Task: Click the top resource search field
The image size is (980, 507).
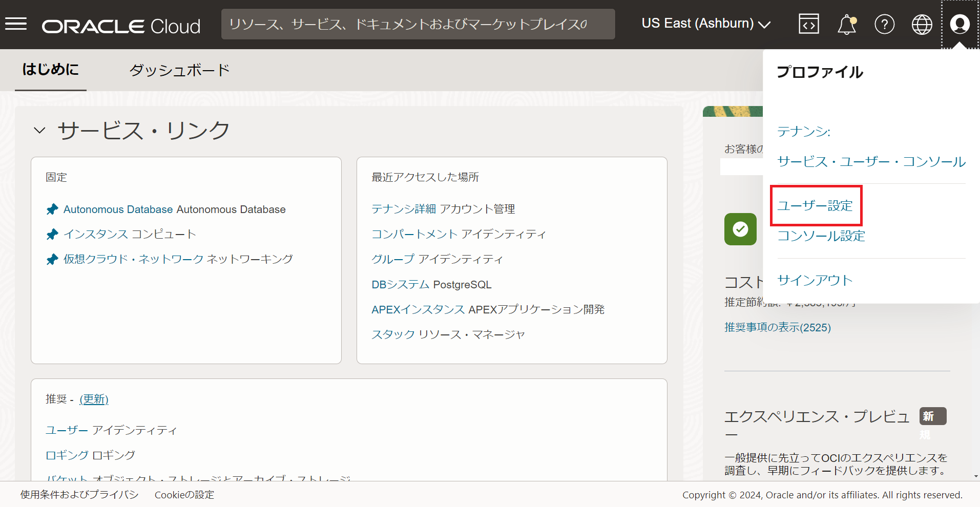Action: point(418,24)
